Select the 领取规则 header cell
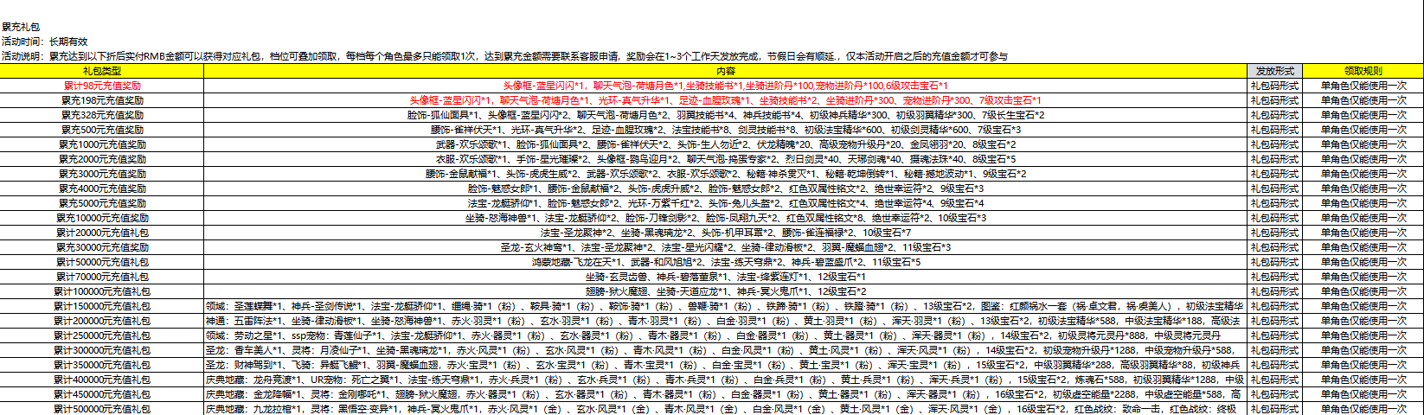Image resolution: width=1424 pixels, height=415 pixels. click(1363, 71)
